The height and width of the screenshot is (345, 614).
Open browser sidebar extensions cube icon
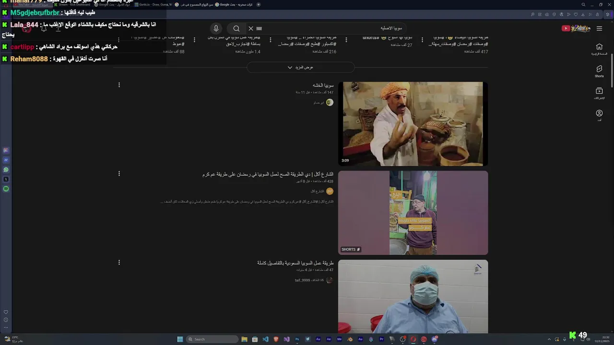click(608, 14)
